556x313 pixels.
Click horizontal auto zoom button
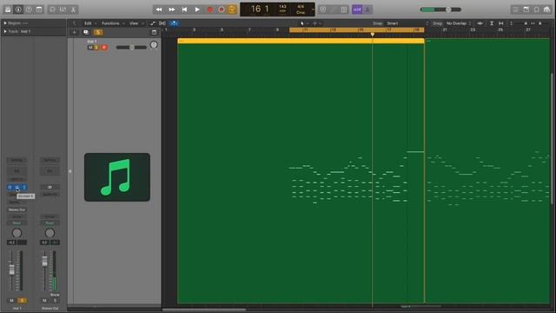[x=501, y=23]
